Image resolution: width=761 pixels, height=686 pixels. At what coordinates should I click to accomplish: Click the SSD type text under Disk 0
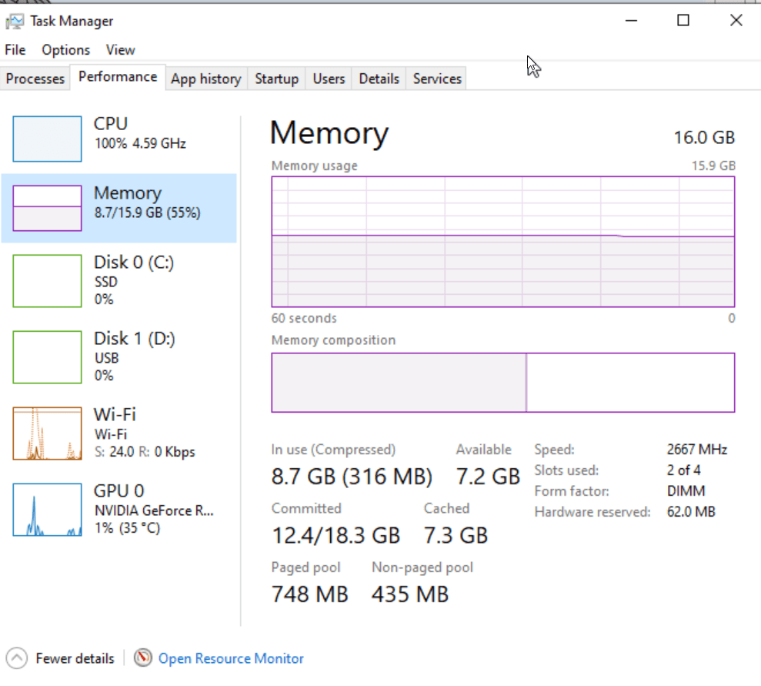click(106, 282)
